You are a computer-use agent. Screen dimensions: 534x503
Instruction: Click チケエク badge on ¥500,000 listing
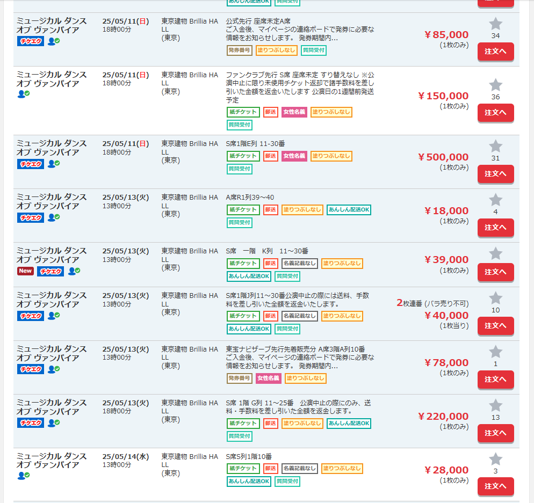pyautogui.click(x=31, y=164)
